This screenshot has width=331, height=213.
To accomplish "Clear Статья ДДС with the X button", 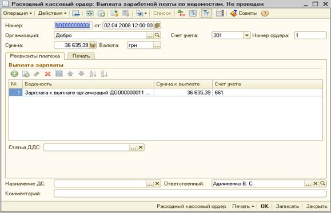I will click(141, 148).
